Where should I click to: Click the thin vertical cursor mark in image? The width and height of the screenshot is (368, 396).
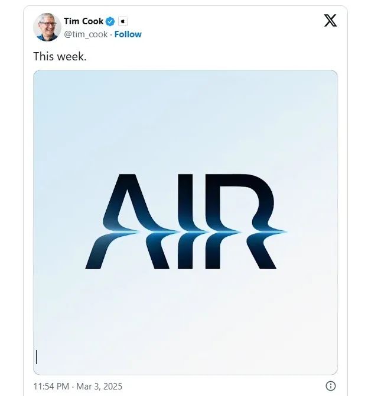tap(36, 357)
